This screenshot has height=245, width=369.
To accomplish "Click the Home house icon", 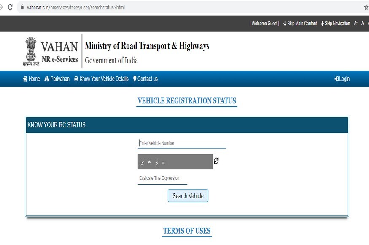I will [25, 79].
